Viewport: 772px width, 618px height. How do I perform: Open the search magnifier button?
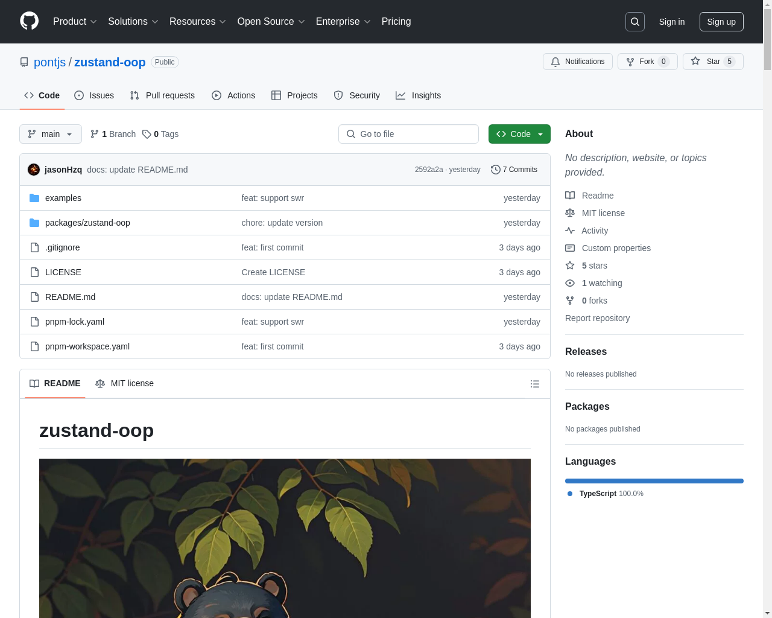coord(635,22)
